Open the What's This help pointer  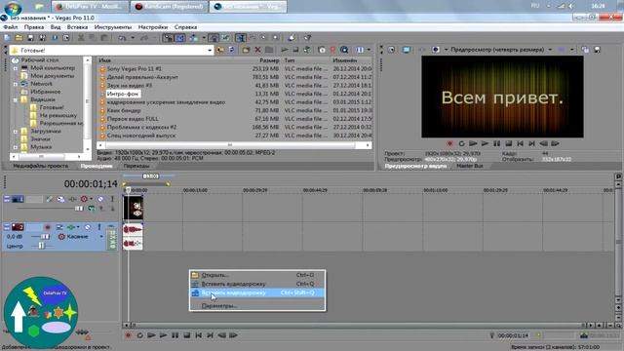308,38
